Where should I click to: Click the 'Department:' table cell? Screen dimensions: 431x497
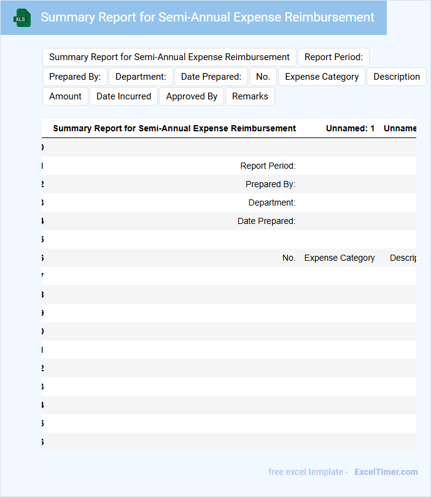pyautogui.click(x=272, y=202)
